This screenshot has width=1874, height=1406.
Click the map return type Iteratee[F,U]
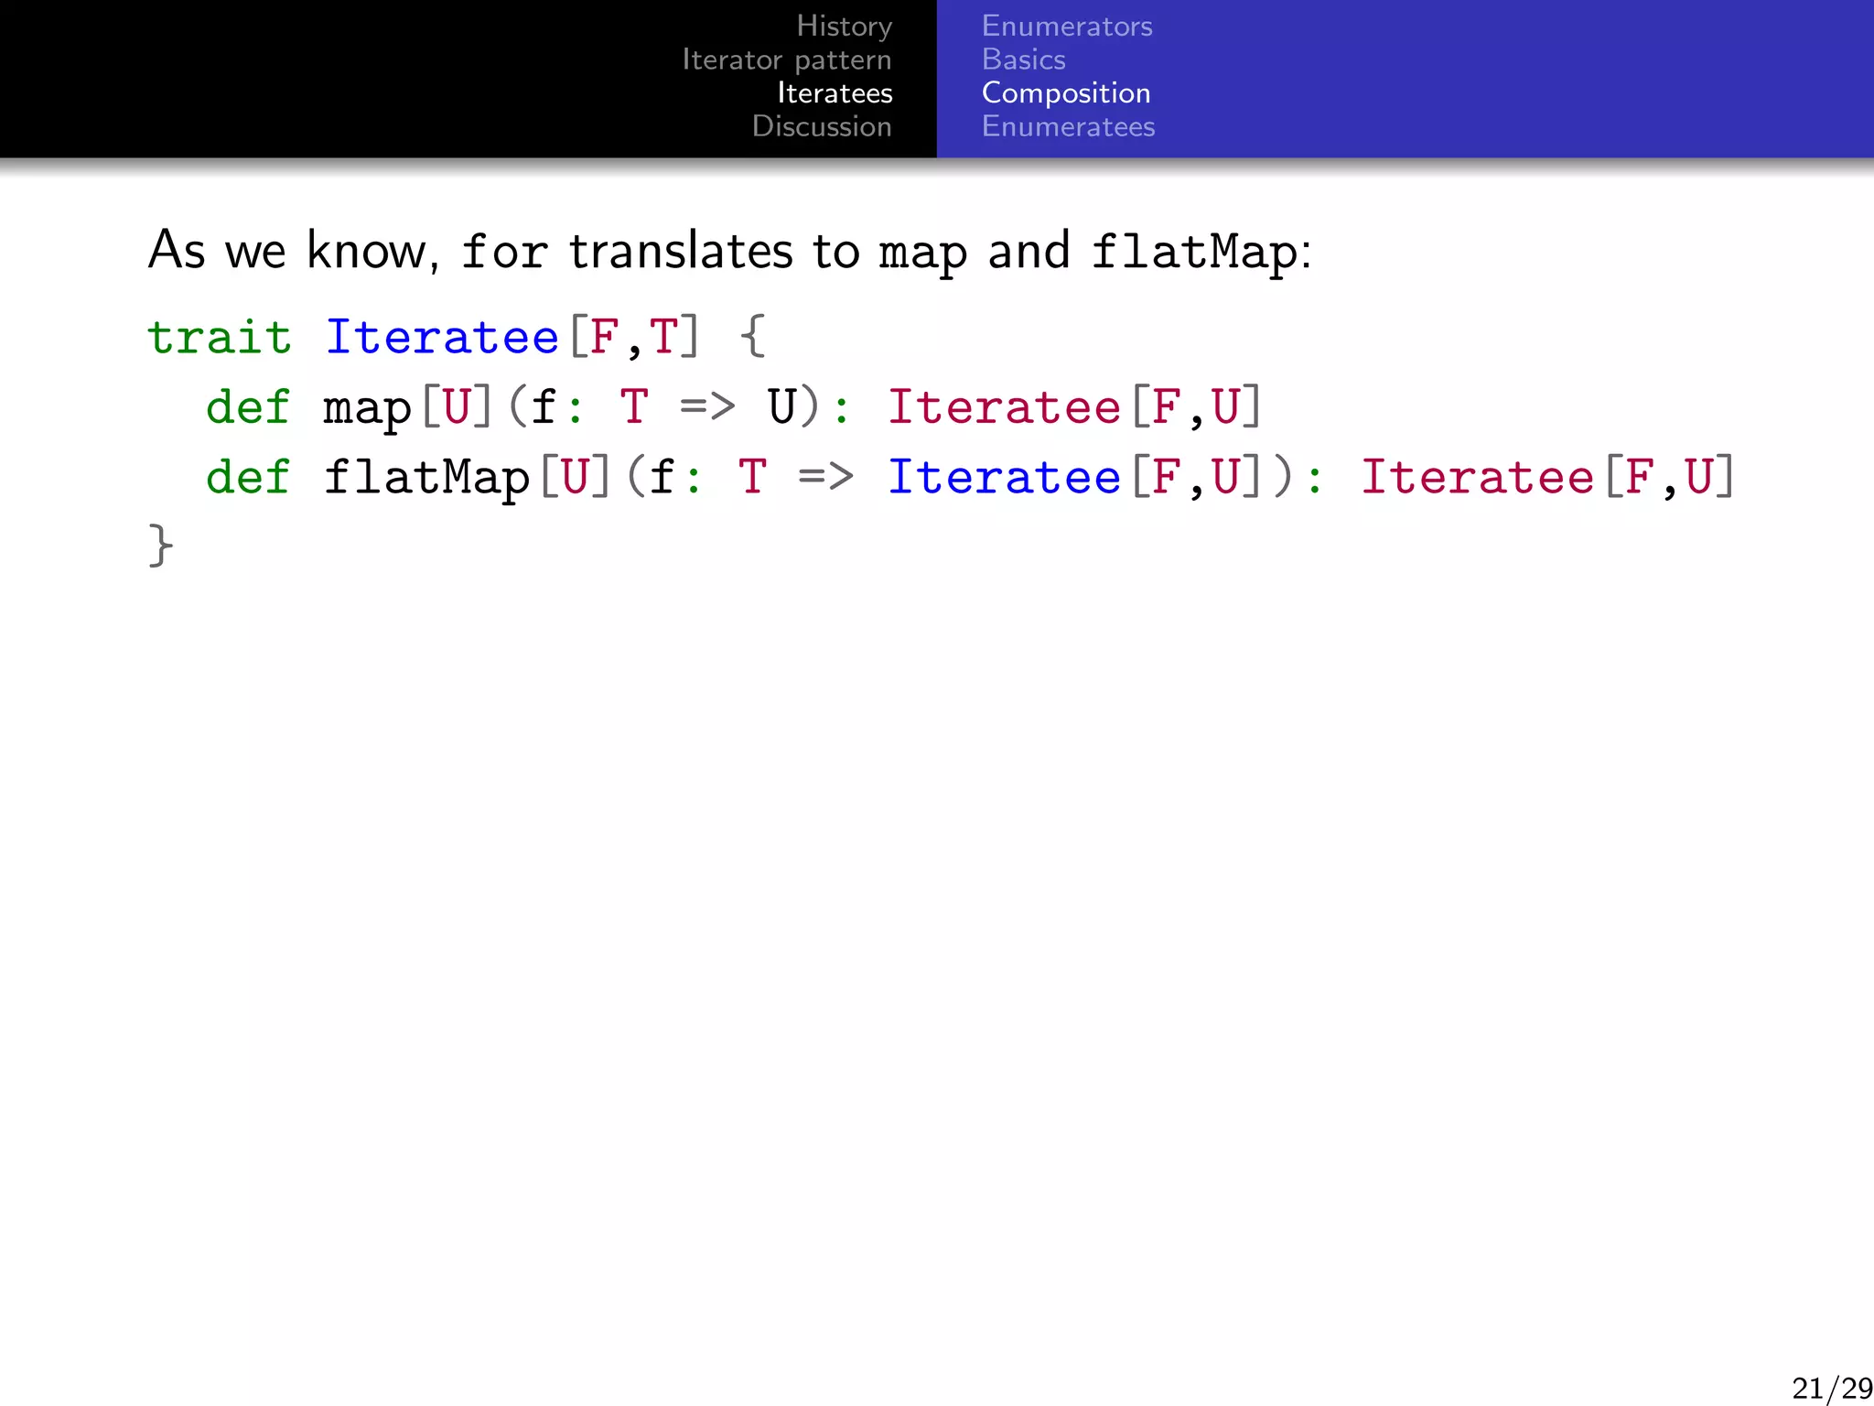(x=1075, y=406)
